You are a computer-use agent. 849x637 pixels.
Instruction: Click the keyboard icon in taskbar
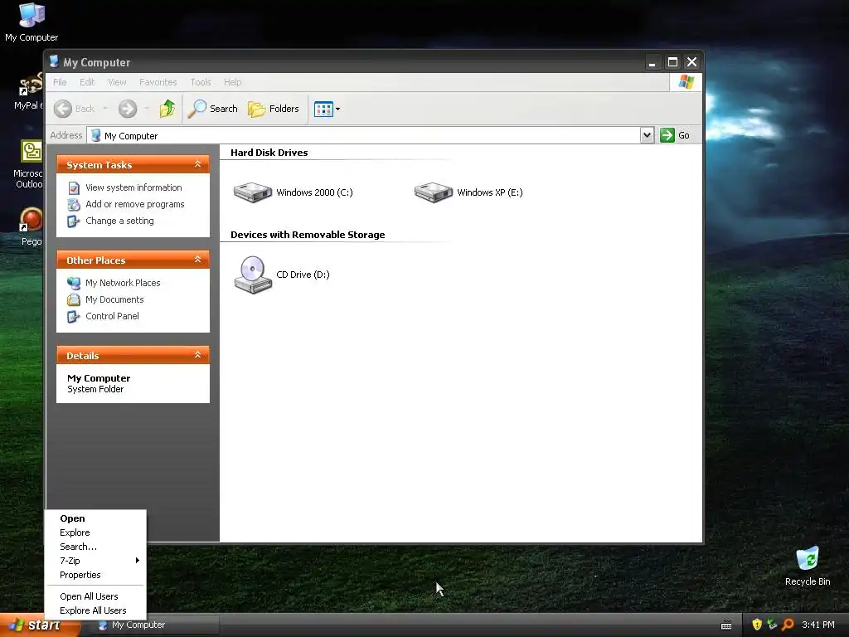[726, 625]
